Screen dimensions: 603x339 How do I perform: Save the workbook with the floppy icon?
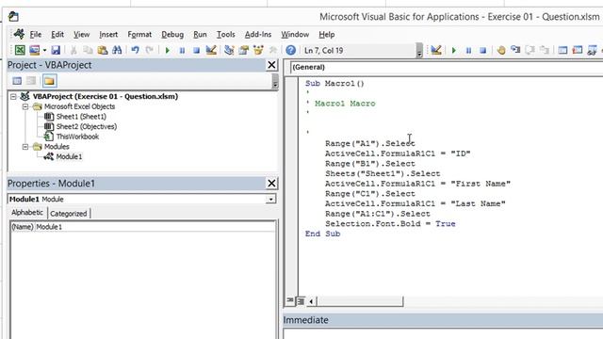pos(56,50)
